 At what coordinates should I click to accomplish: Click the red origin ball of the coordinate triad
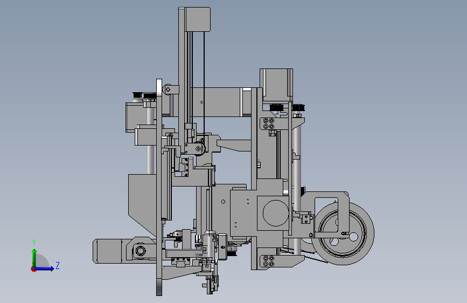tap(33, 269)
